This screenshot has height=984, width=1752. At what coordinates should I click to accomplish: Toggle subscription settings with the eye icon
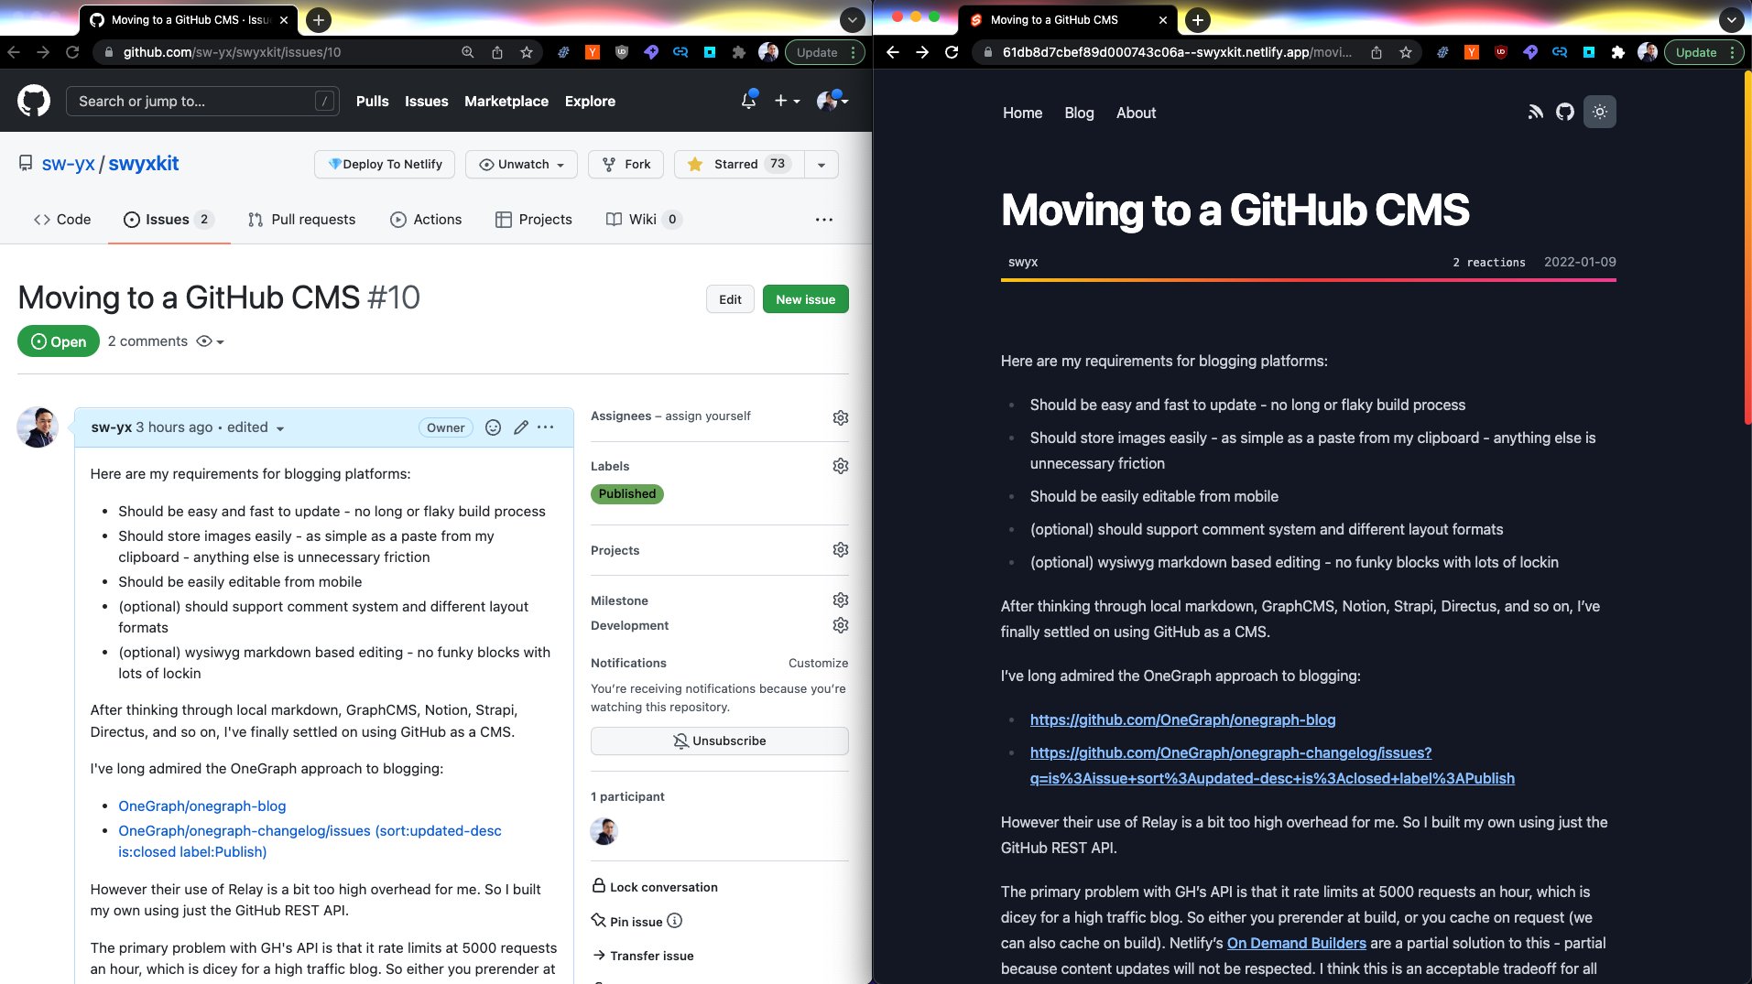(205, 341)
